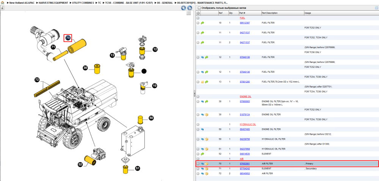Open 00 - GENERAL breadcrumb
Viewport: 379px width, 181px height.
coord(166,3)
